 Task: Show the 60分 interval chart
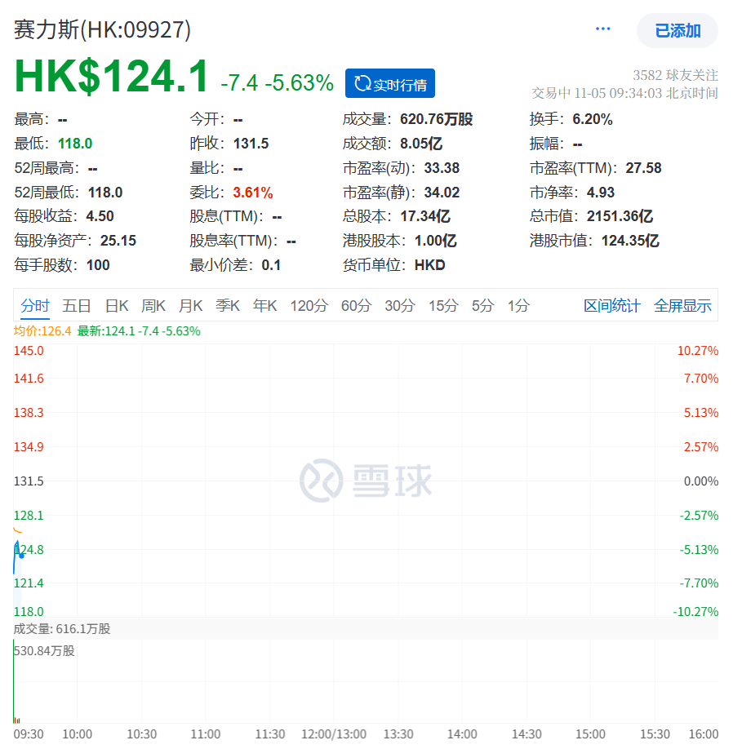pyautogui.click(x=356, y=306)
